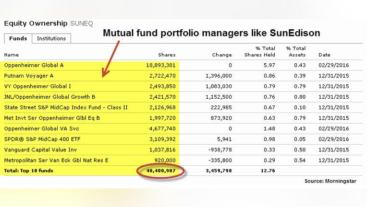Open the Putnam Voyager A fund
This screenshot has height=207, width=367.
click(28, 76)
